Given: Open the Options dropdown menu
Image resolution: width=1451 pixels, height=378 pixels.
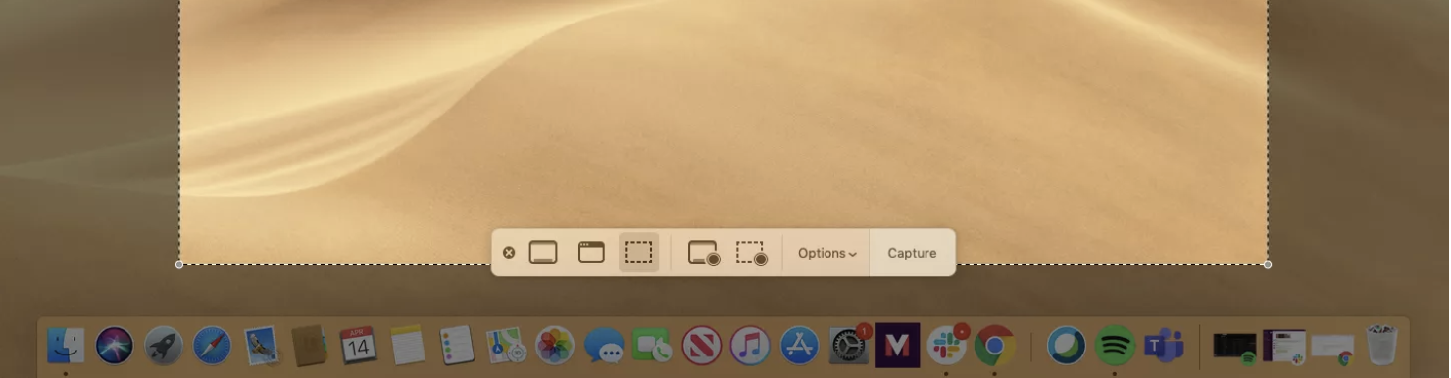Looking at the screenshot, I should (x=826, y=253).
